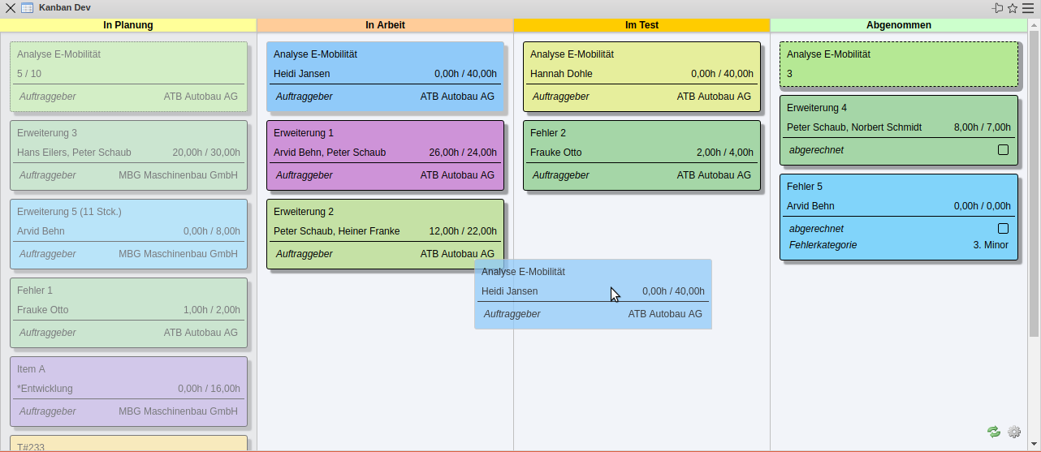
Task: Click the *Entwicklung text on Item A
Action: coord(45,389)
